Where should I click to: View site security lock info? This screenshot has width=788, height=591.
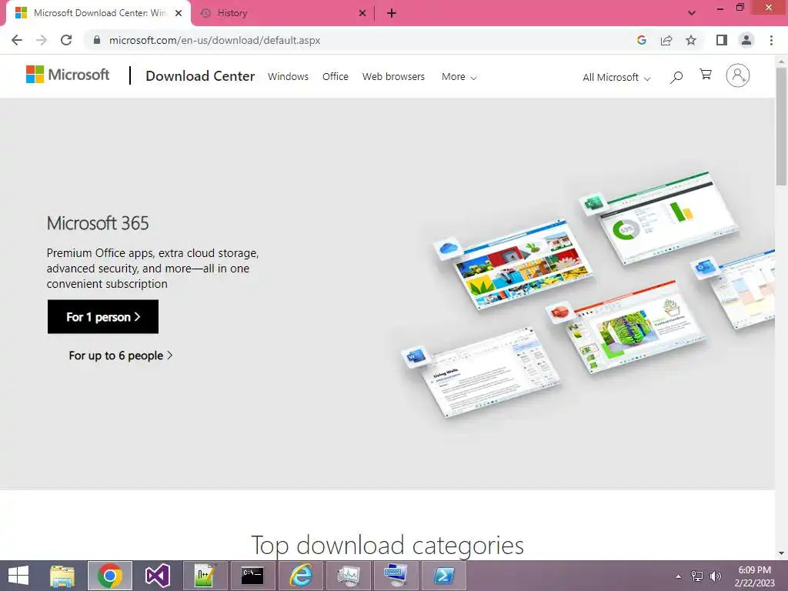97,40
